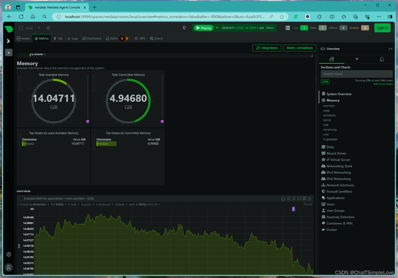Click the Playing play button
This screenshot has height=278, width=398.
pos(204,28)
